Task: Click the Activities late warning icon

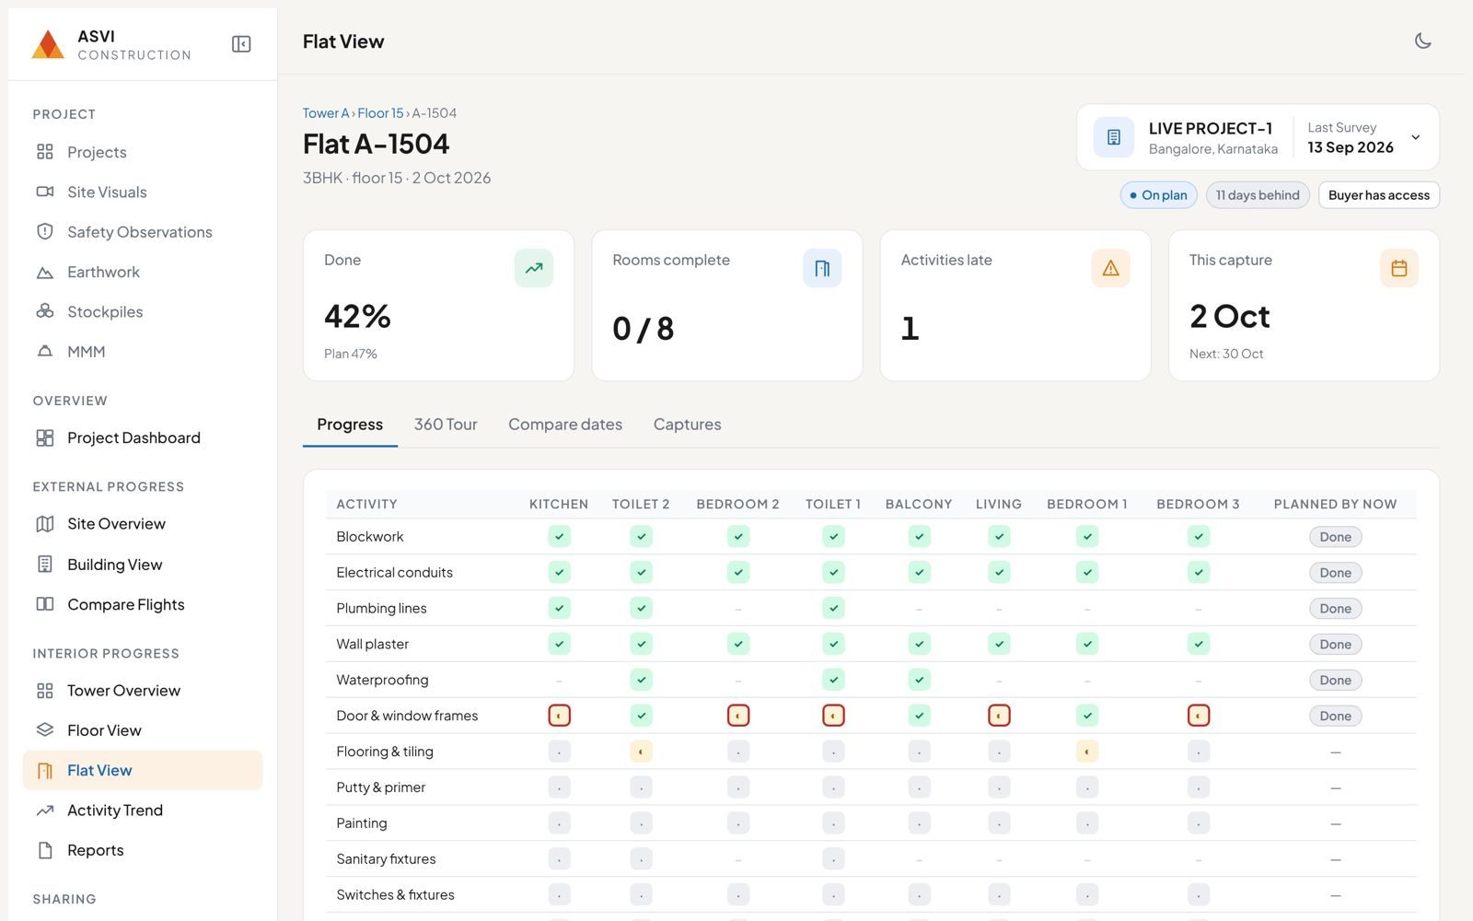Action: (1110, 268)
